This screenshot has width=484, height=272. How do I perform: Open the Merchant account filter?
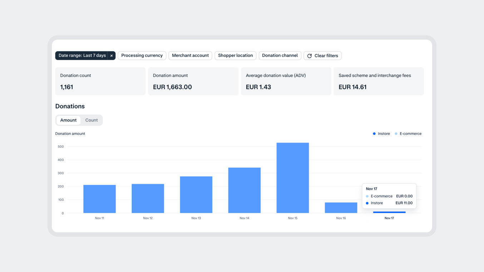pyautogui.click(x=190, y=55)
